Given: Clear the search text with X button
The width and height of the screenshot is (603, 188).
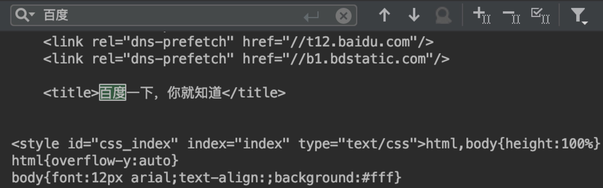Looking at the screenshot, I should (x=343, y=16).
